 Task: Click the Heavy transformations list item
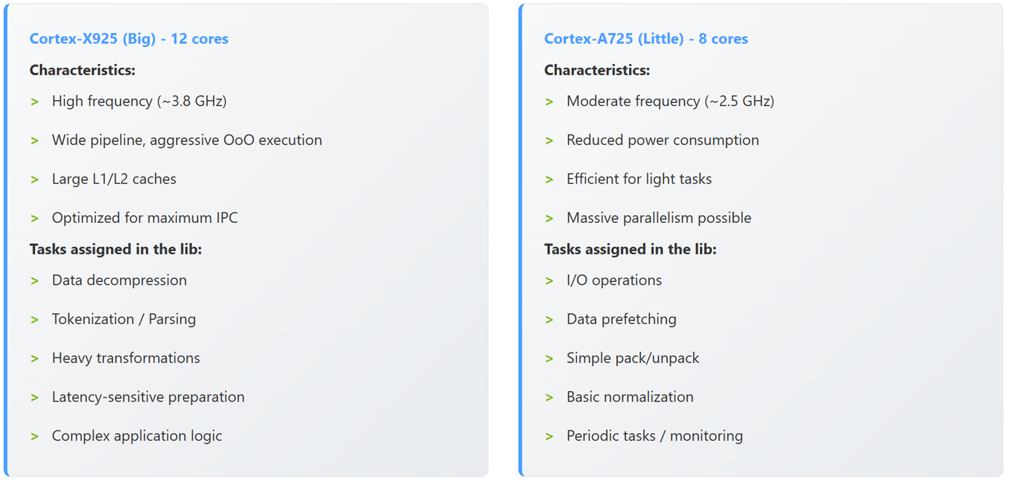point(125,358)
